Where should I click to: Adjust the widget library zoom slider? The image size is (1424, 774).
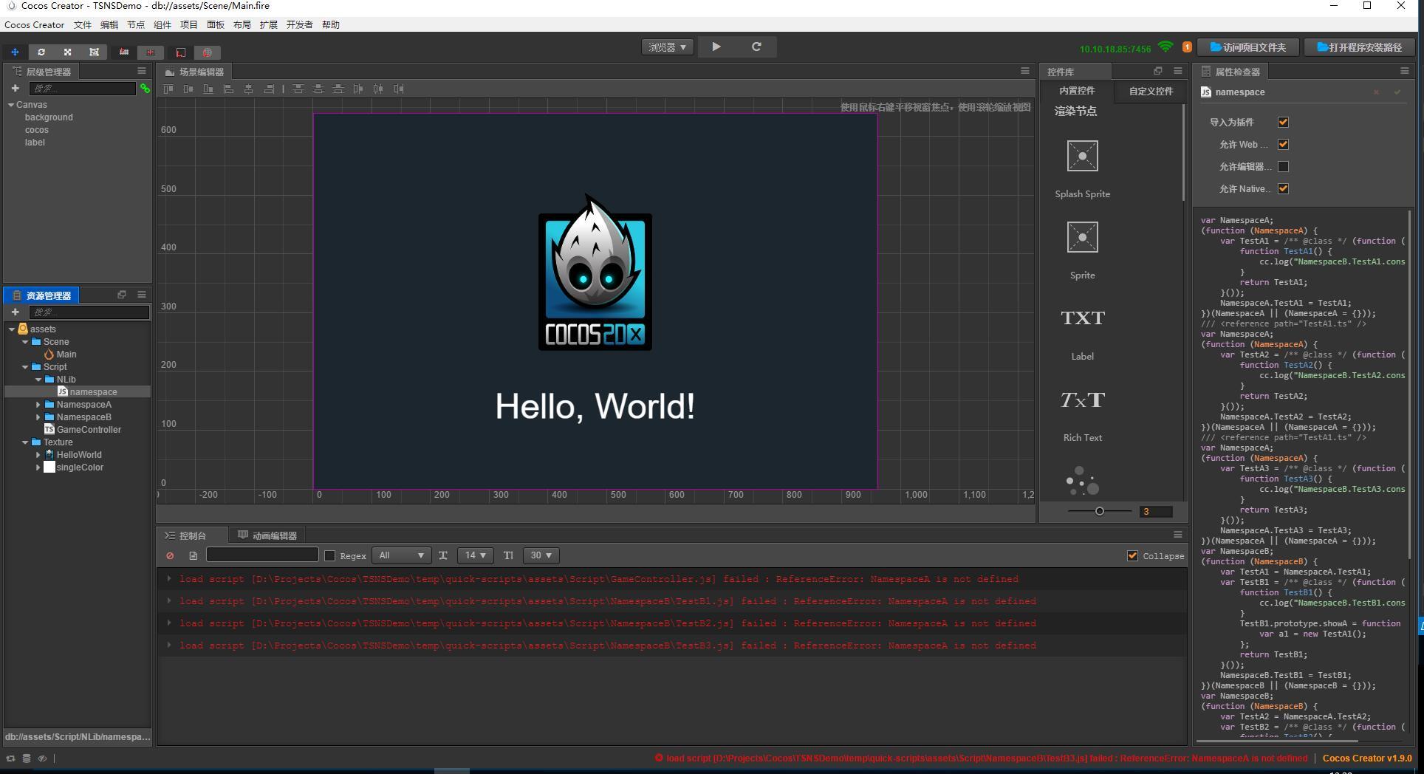click(1100, 511)
